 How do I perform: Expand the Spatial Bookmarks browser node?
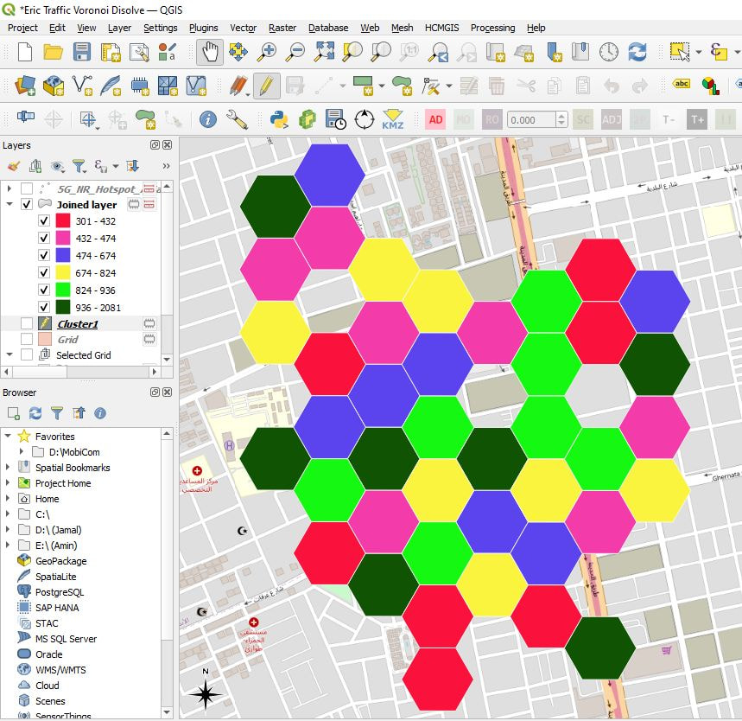click(9, 468)
